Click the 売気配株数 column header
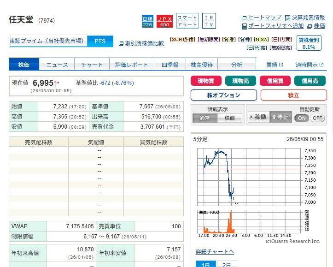The image size is (333, 267). (x=39, y=142)
